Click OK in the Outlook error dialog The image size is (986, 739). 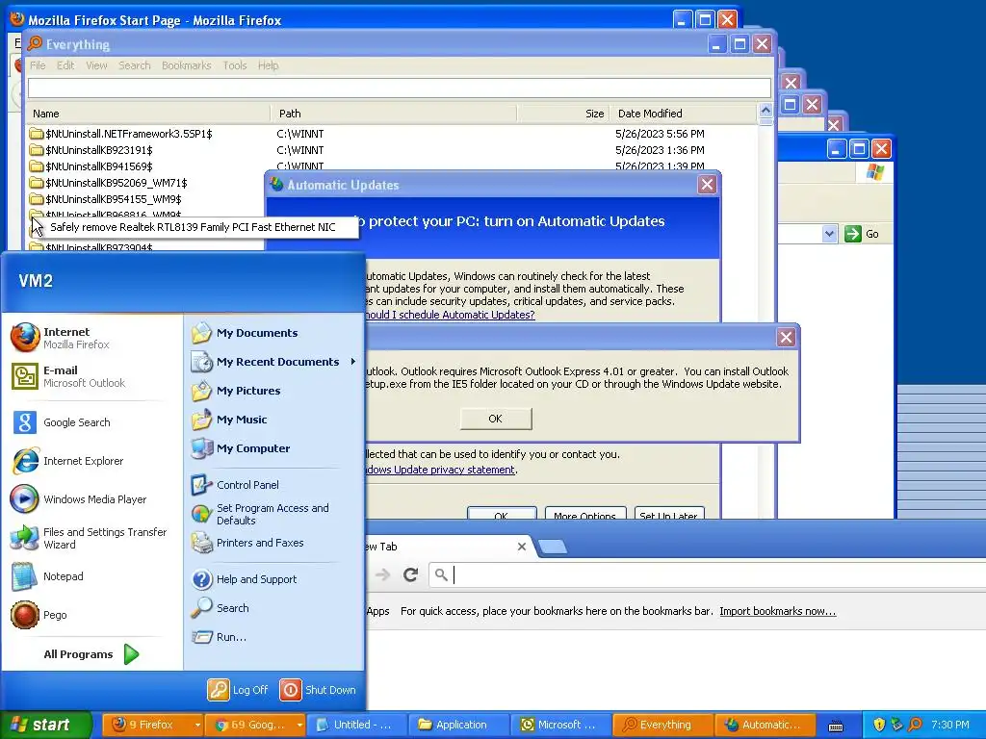(496, 419)
